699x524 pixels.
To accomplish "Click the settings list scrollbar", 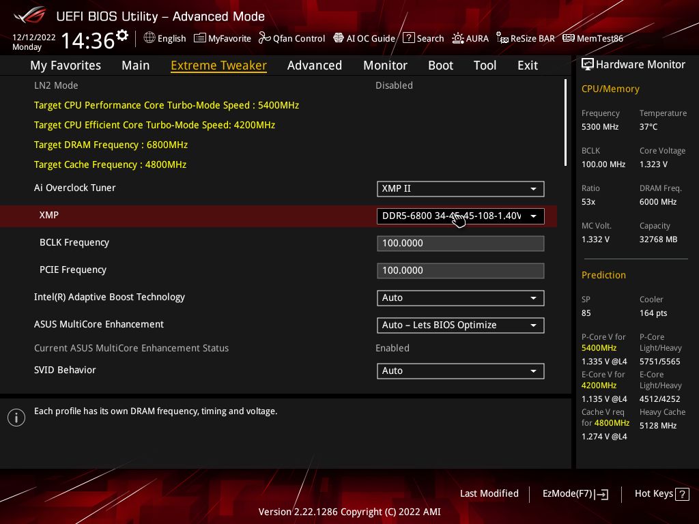I will (565, 123).
